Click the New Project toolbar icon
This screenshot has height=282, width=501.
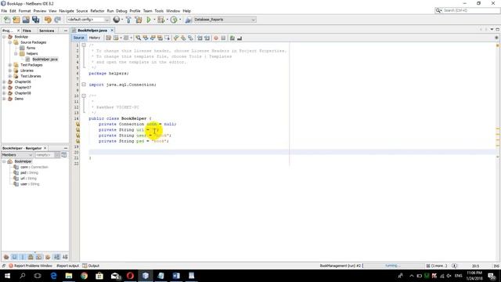[16, 20]
